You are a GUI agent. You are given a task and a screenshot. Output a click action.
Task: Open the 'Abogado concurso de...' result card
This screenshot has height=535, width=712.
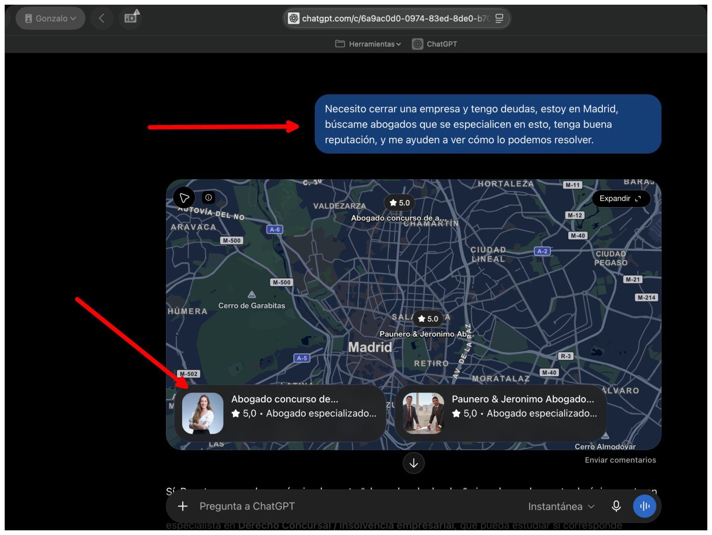280,413
